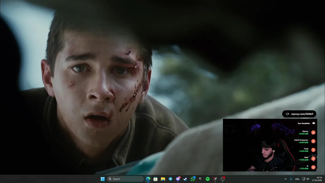Click the N avatar beside +1.31 AZN
Viewport: 325px width, 183px height.
313,167
